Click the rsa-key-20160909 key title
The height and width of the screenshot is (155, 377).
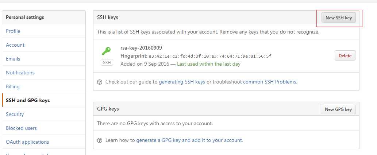tap(141, 48)
